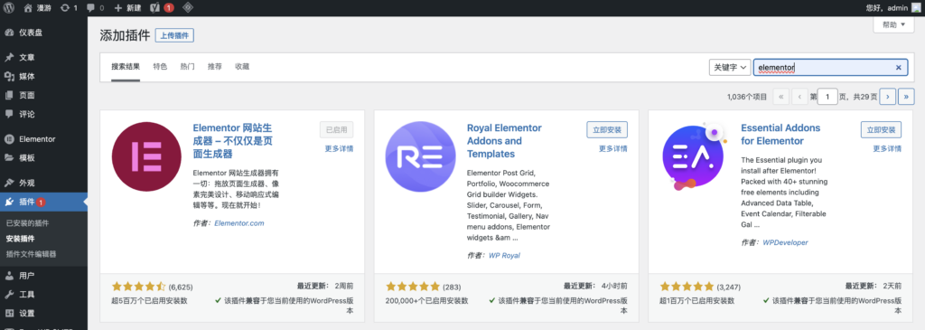925x330 pixels.
Task: Click 已启用 button for Elementor
Action: pos(336,129)
